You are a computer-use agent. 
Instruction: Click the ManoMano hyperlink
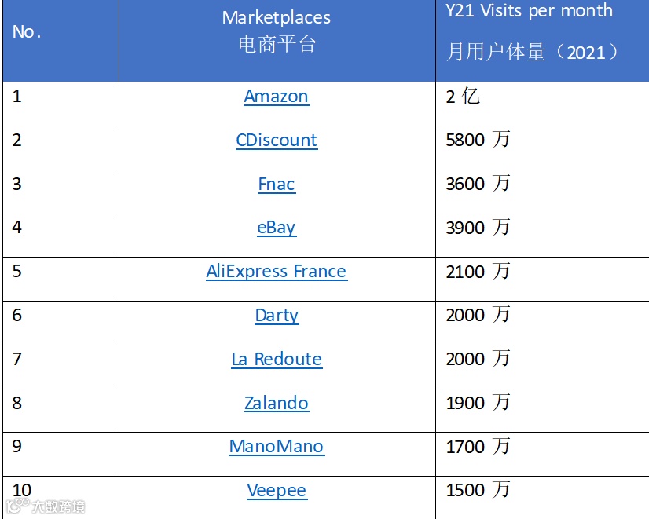277,447
